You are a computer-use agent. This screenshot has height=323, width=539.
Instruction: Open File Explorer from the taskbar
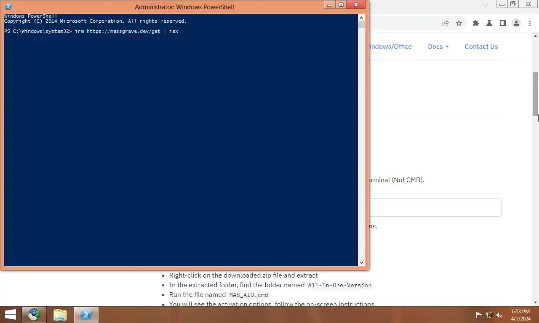60,315
